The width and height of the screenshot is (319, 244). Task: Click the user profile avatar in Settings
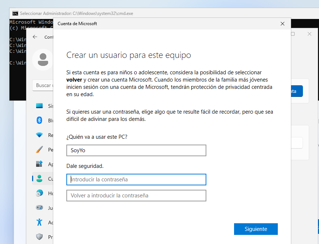43,59
